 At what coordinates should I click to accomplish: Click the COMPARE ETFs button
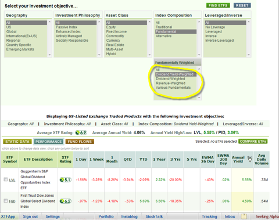pos(253,142)
